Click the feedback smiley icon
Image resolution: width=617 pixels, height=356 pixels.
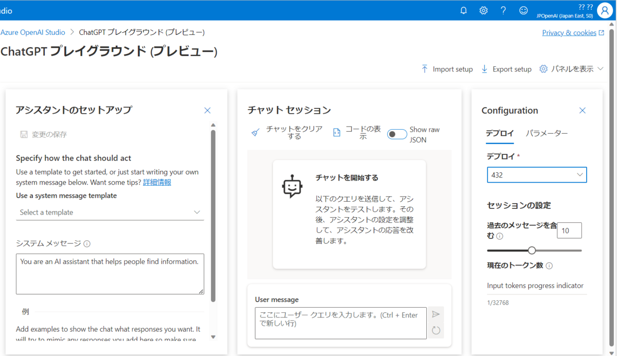523,10
